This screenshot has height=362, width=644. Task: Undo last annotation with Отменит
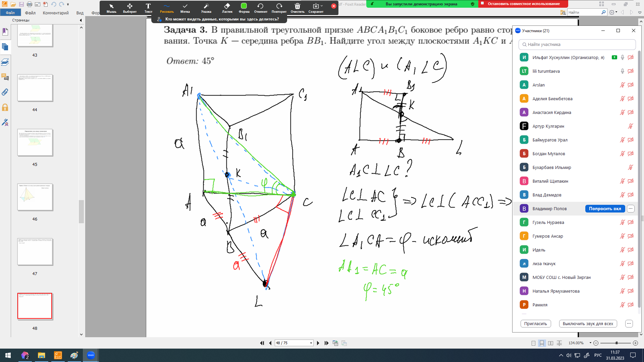coord(260,8)
